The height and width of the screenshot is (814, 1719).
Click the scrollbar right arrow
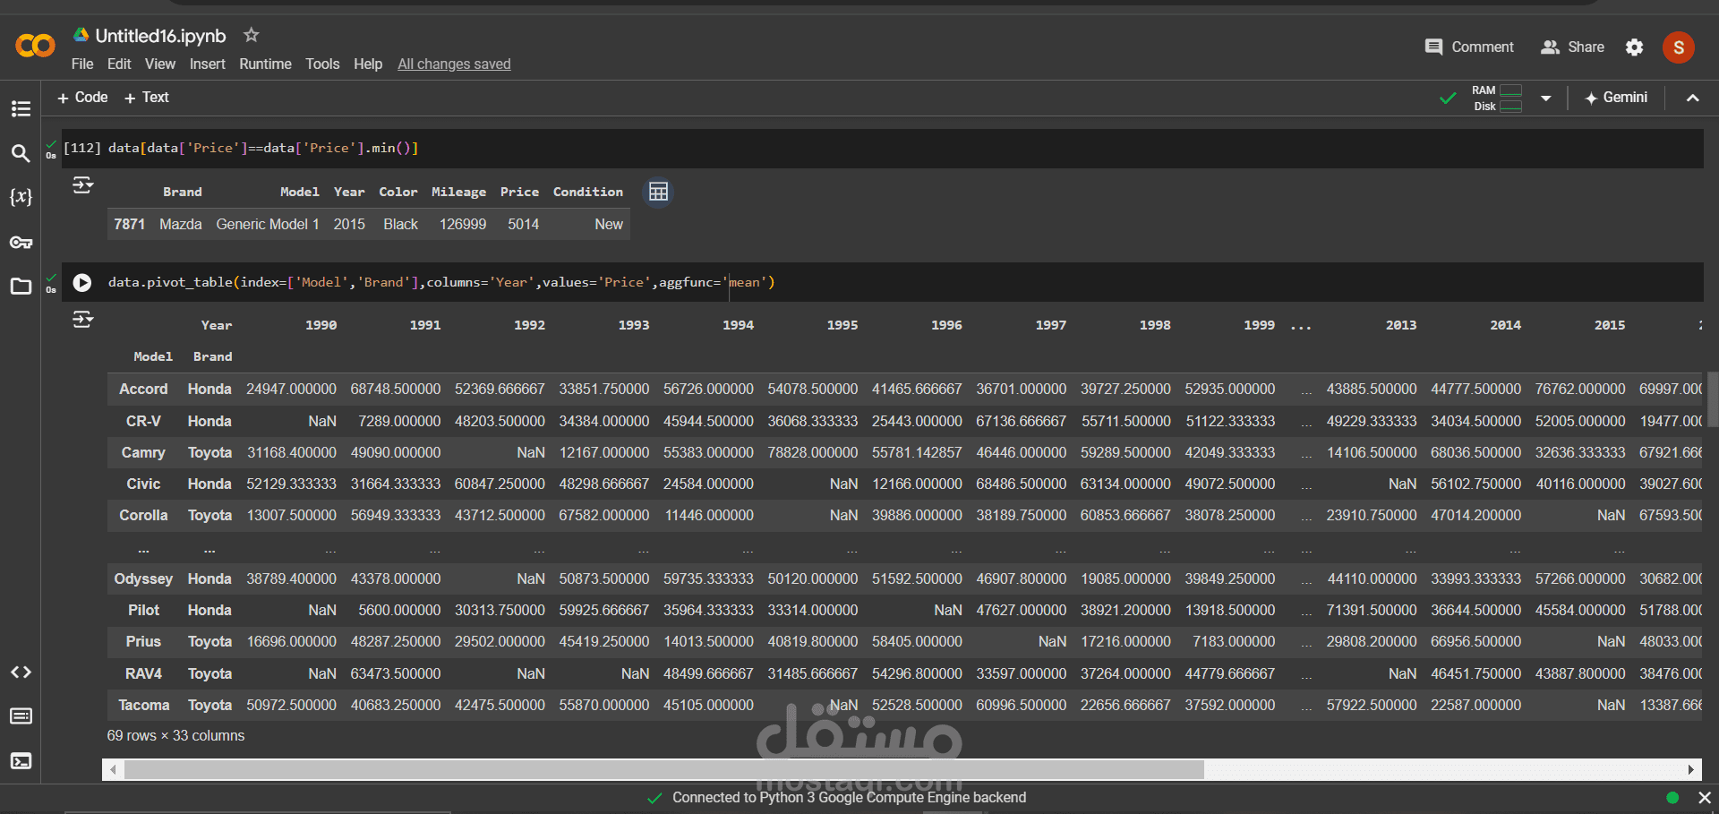tap(1691, 770)
